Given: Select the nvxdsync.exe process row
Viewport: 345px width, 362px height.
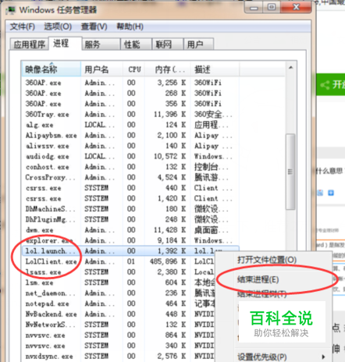Looking at the screenshot, I should [x=119, y=357].
